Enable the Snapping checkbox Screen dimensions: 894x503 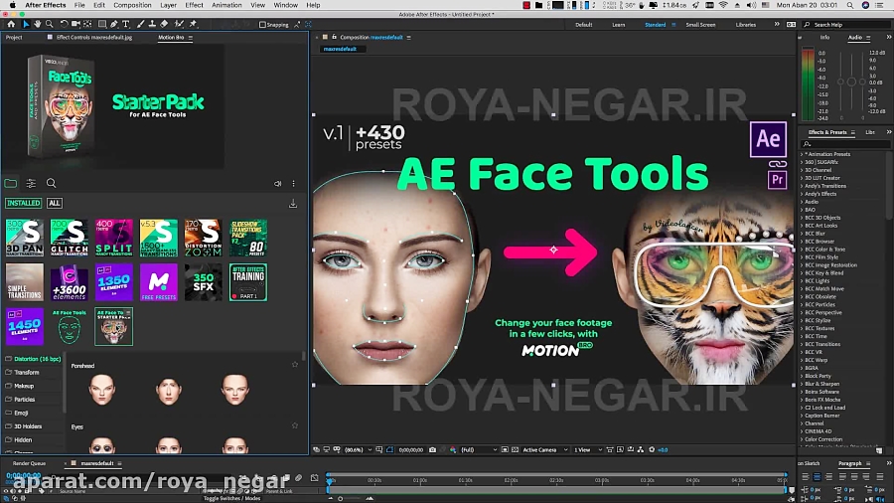click(x=262, y=25)
